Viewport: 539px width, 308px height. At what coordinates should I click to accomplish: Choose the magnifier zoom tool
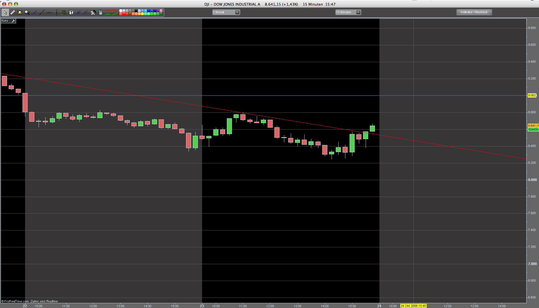27,12
